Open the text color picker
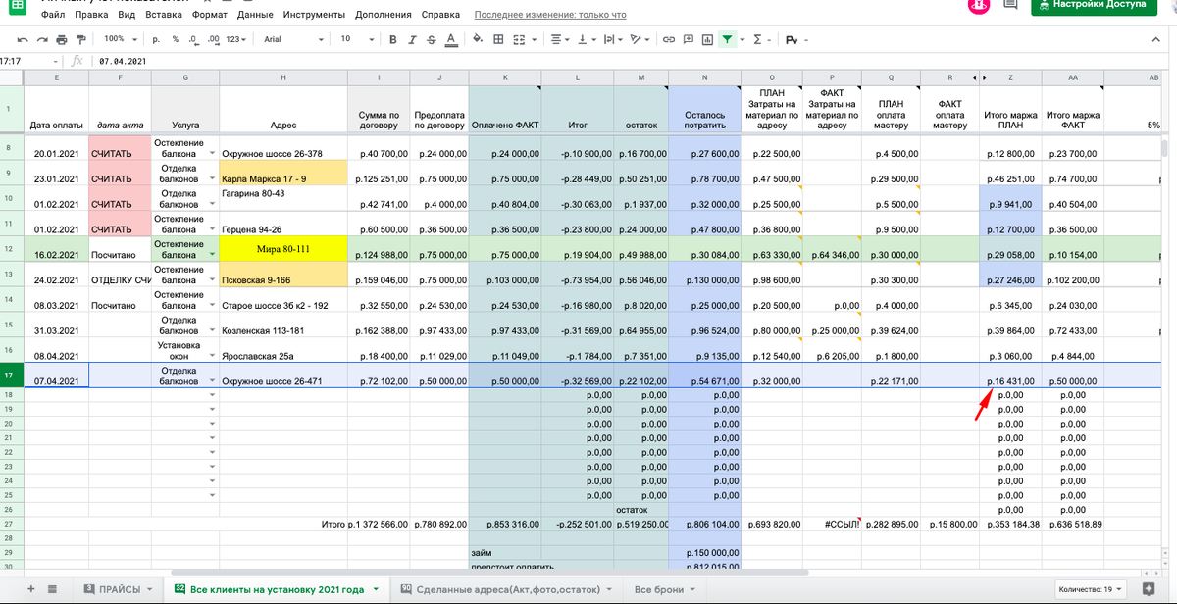1177x604 pixels. (450, 39)
